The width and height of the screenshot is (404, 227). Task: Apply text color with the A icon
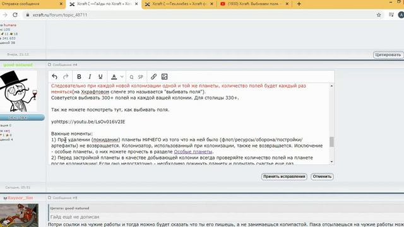pyautogui.click(x=114, y=77)
